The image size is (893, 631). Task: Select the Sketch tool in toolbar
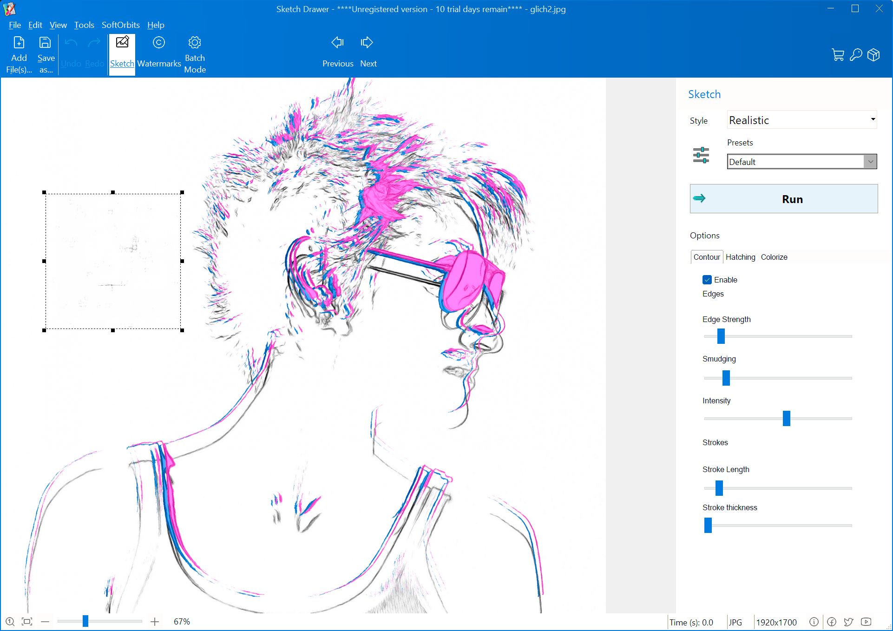pyautogui.click(x=122, y=54)
